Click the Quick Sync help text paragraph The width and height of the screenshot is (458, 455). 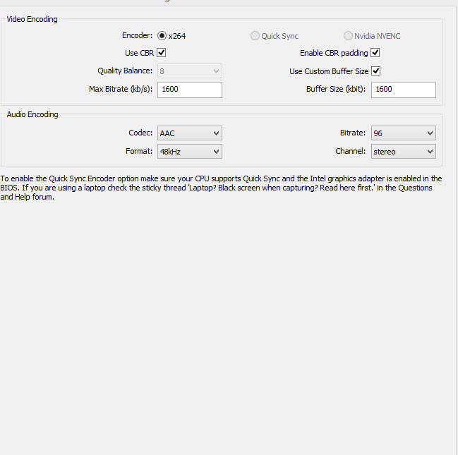pos(221,188)
